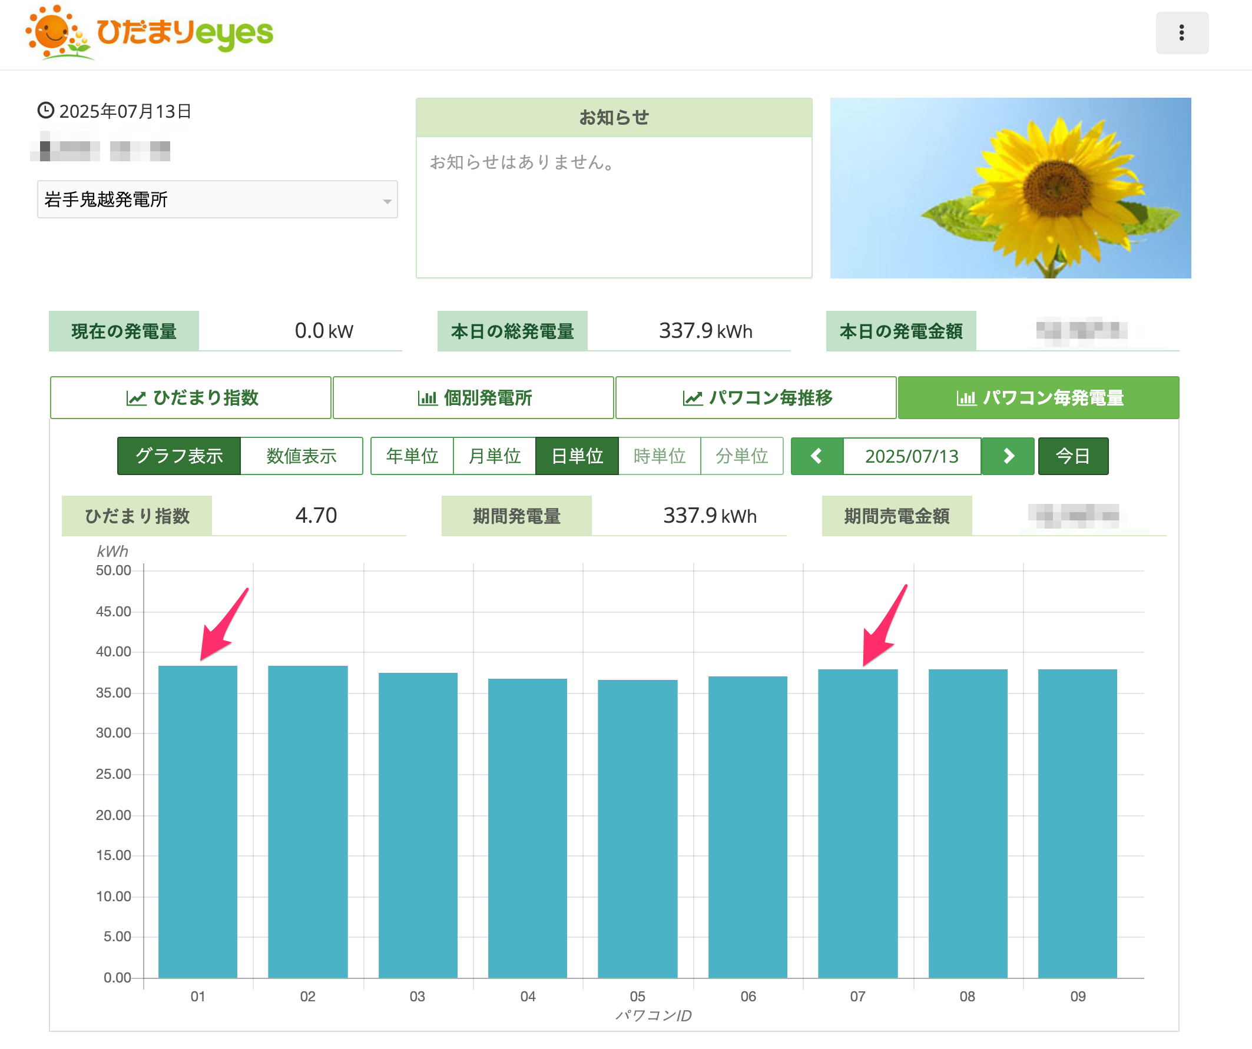Screen dimensions: 1252x1049
Task: Go to previous day with left arrow
Action: 817,456
